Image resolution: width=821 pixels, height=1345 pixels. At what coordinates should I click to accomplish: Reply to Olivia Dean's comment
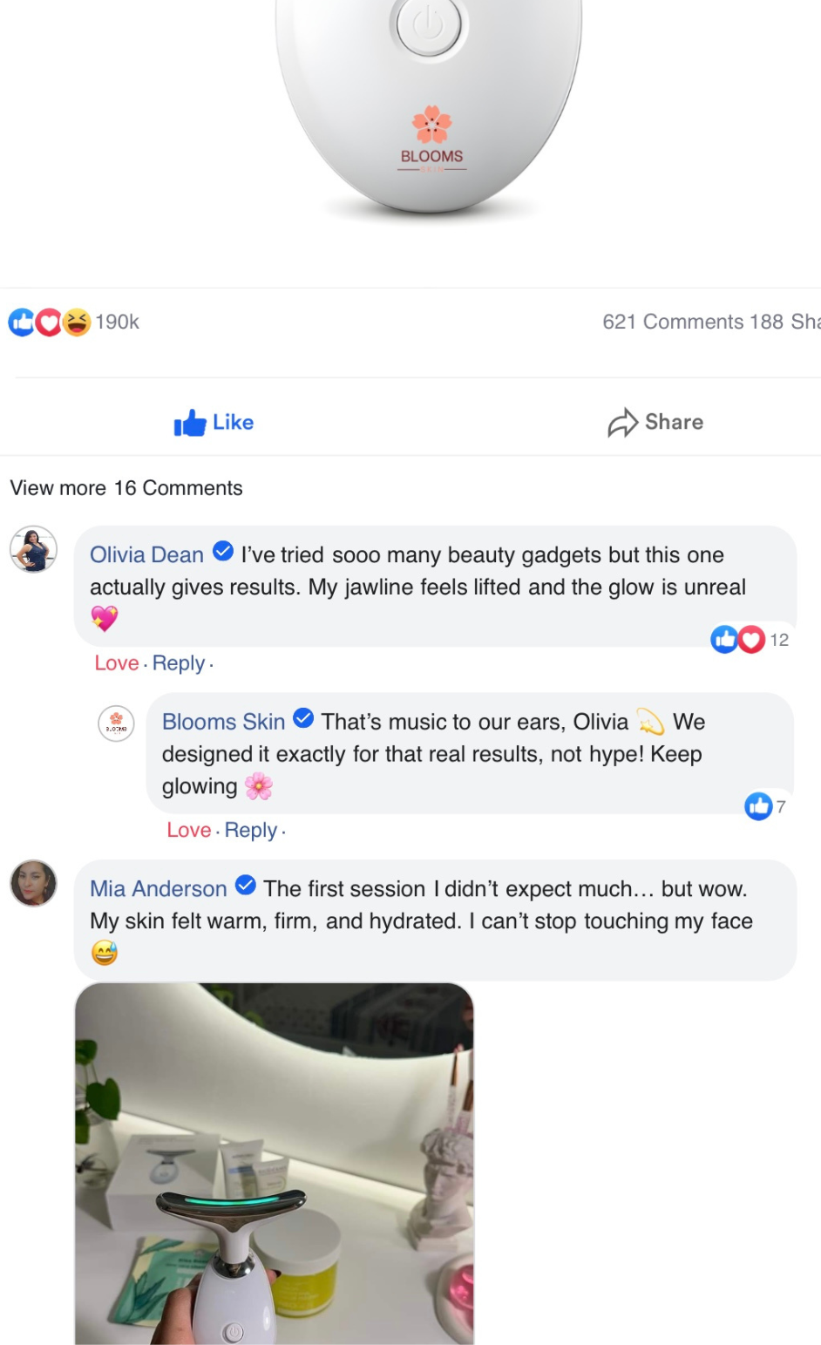pos(179,663)
